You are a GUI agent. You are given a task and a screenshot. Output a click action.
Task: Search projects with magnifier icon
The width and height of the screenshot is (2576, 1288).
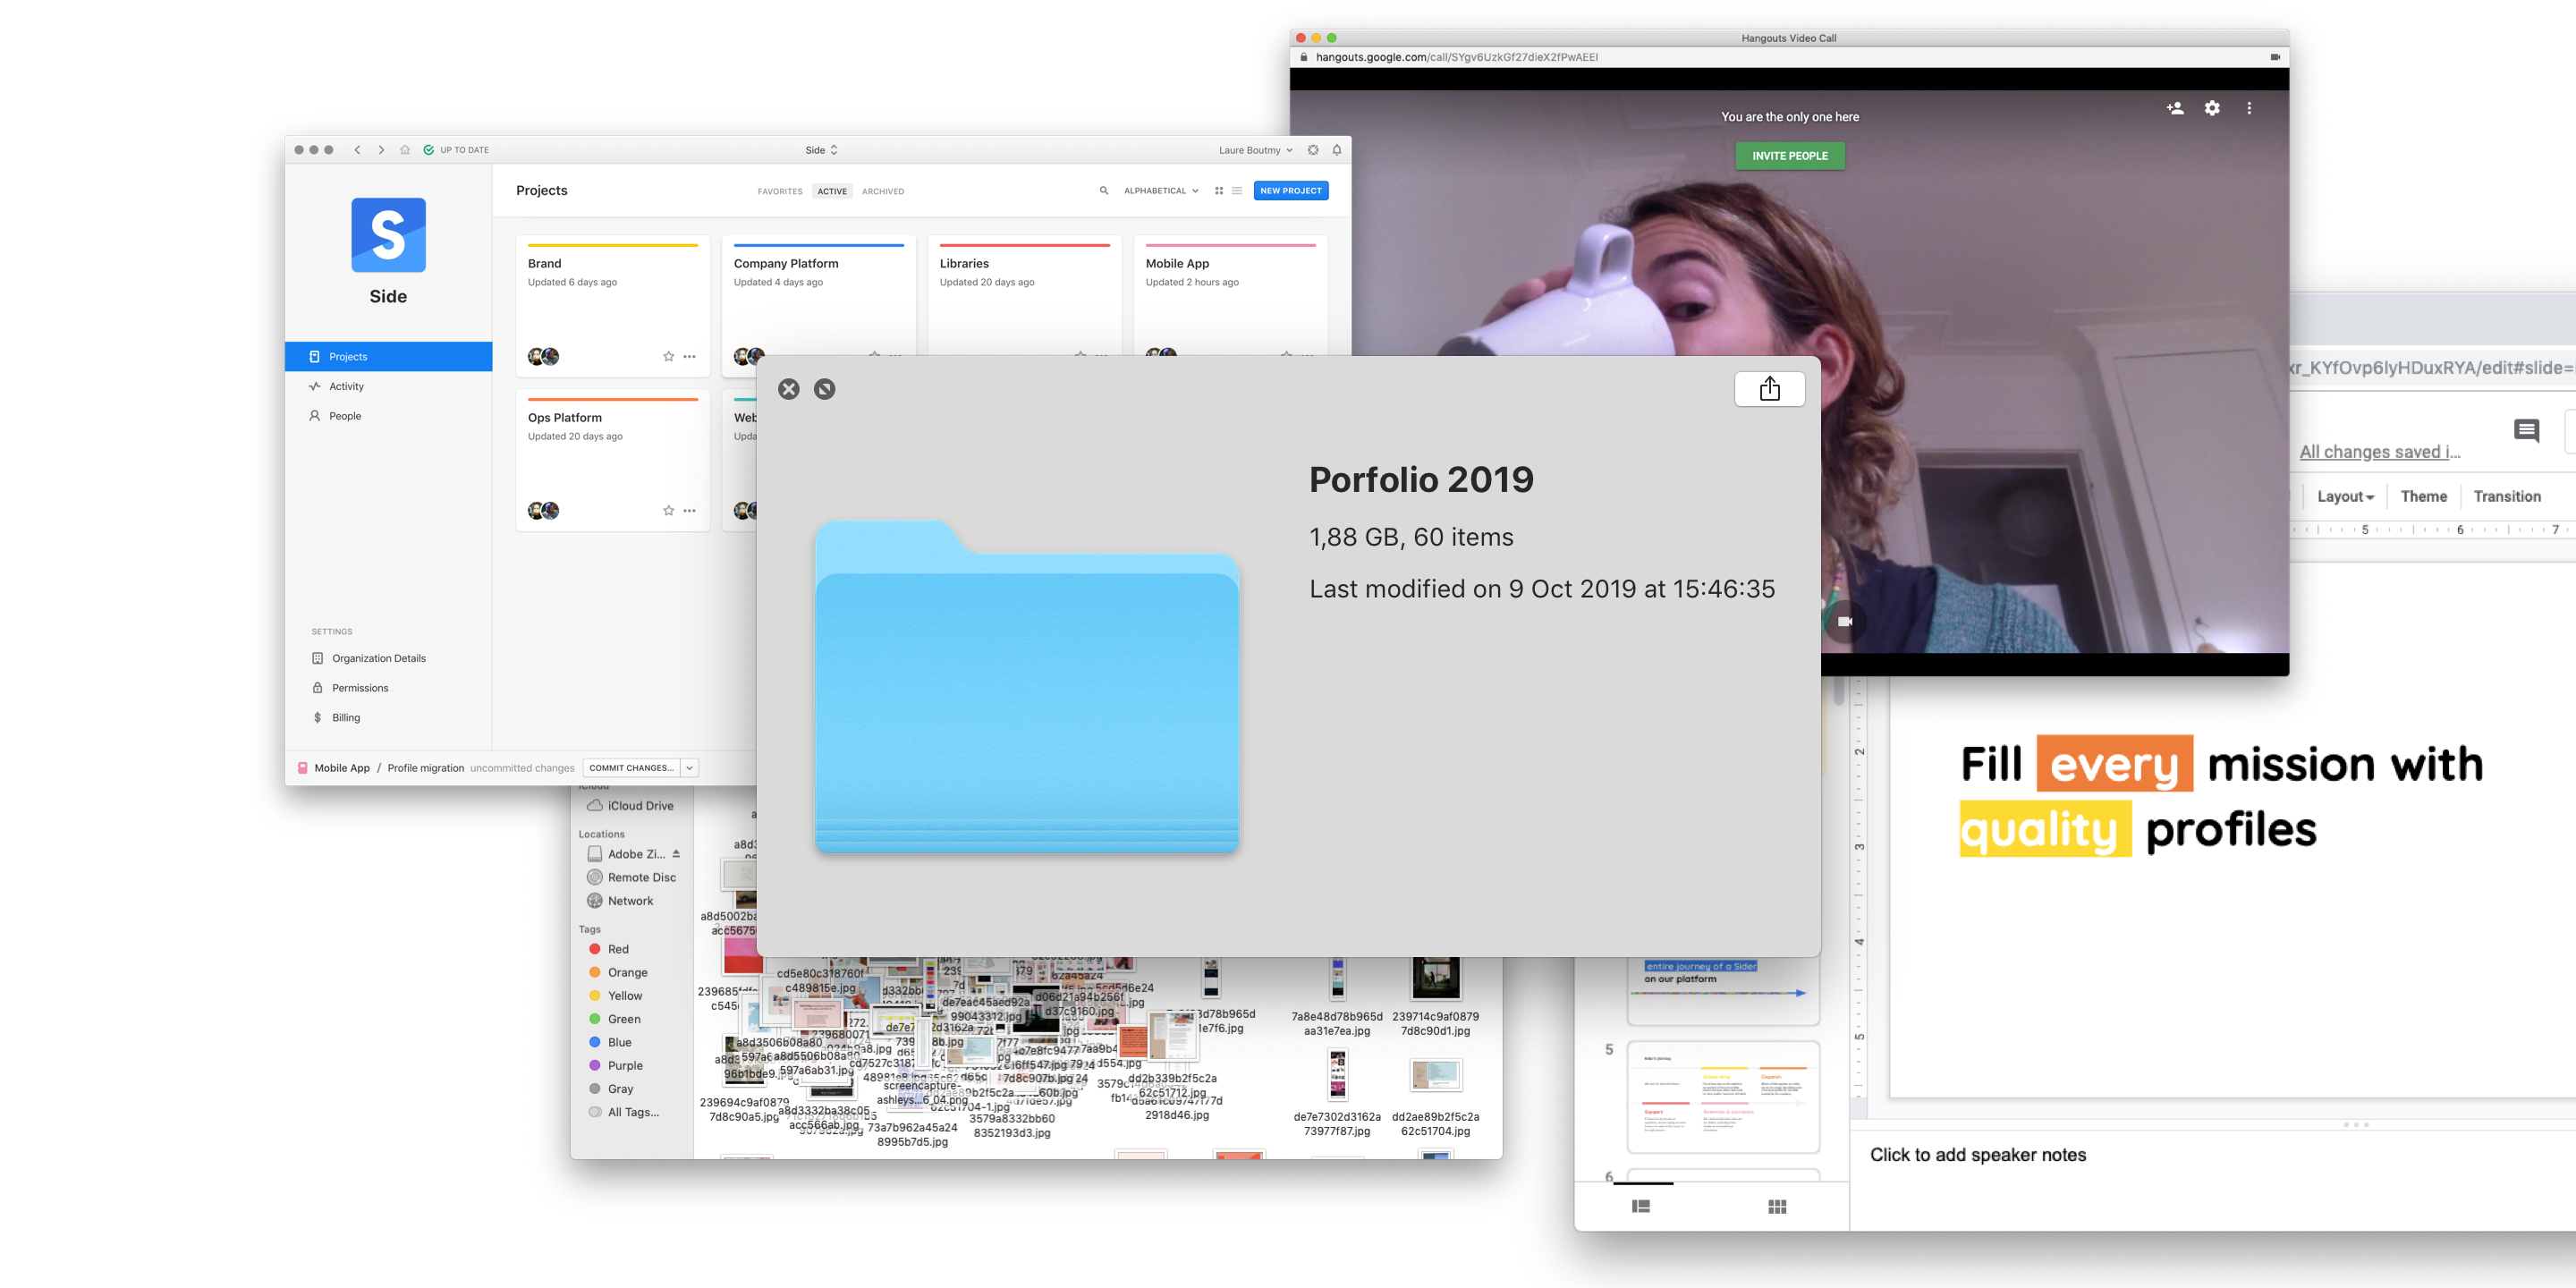pos(1104,190)
